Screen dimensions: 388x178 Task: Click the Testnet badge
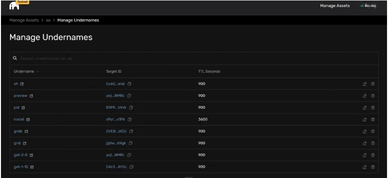pos(23,2)
